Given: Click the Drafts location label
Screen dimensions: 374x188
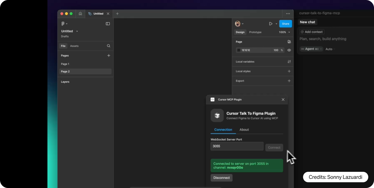Looking at the screenshot, I should (x=65, y=37).
